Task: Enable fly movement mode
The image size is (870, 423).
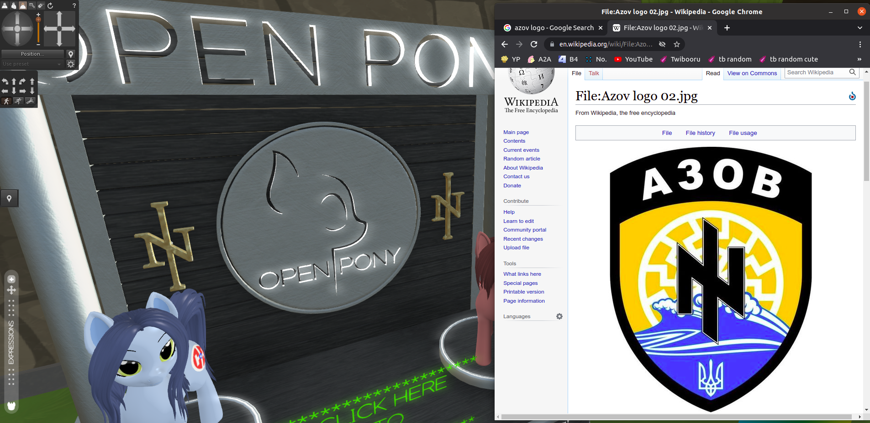Action: tap(30, 101)
